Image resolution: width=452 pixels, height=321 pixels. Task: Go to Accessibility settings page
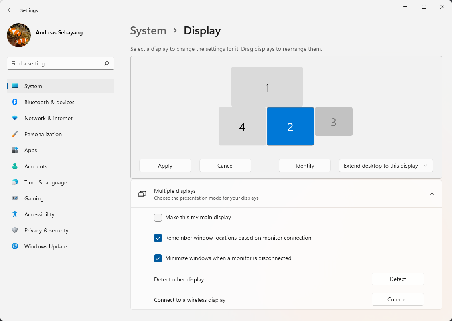pos(39,214)
